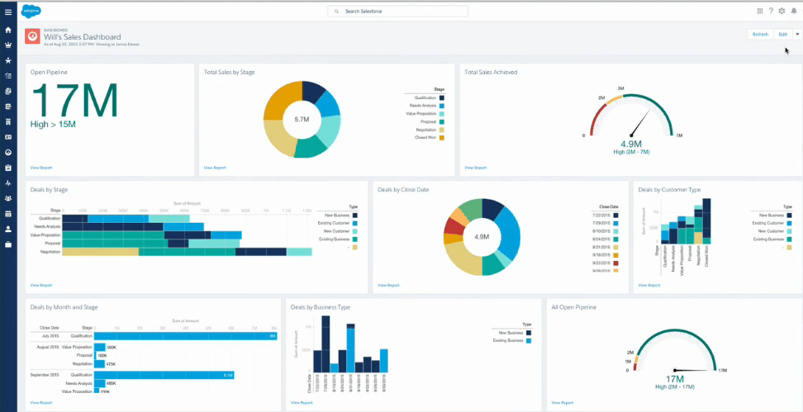Click 'High > 15M' text in Open Pipeline

click(x=53, y=125)
